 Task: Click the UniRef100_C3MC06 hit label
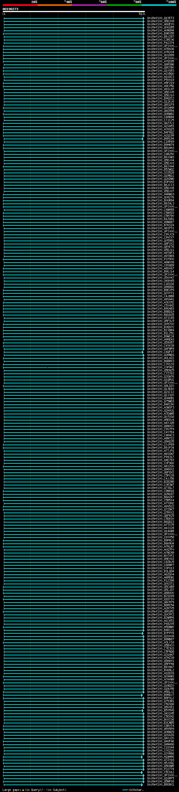[161, 40]
